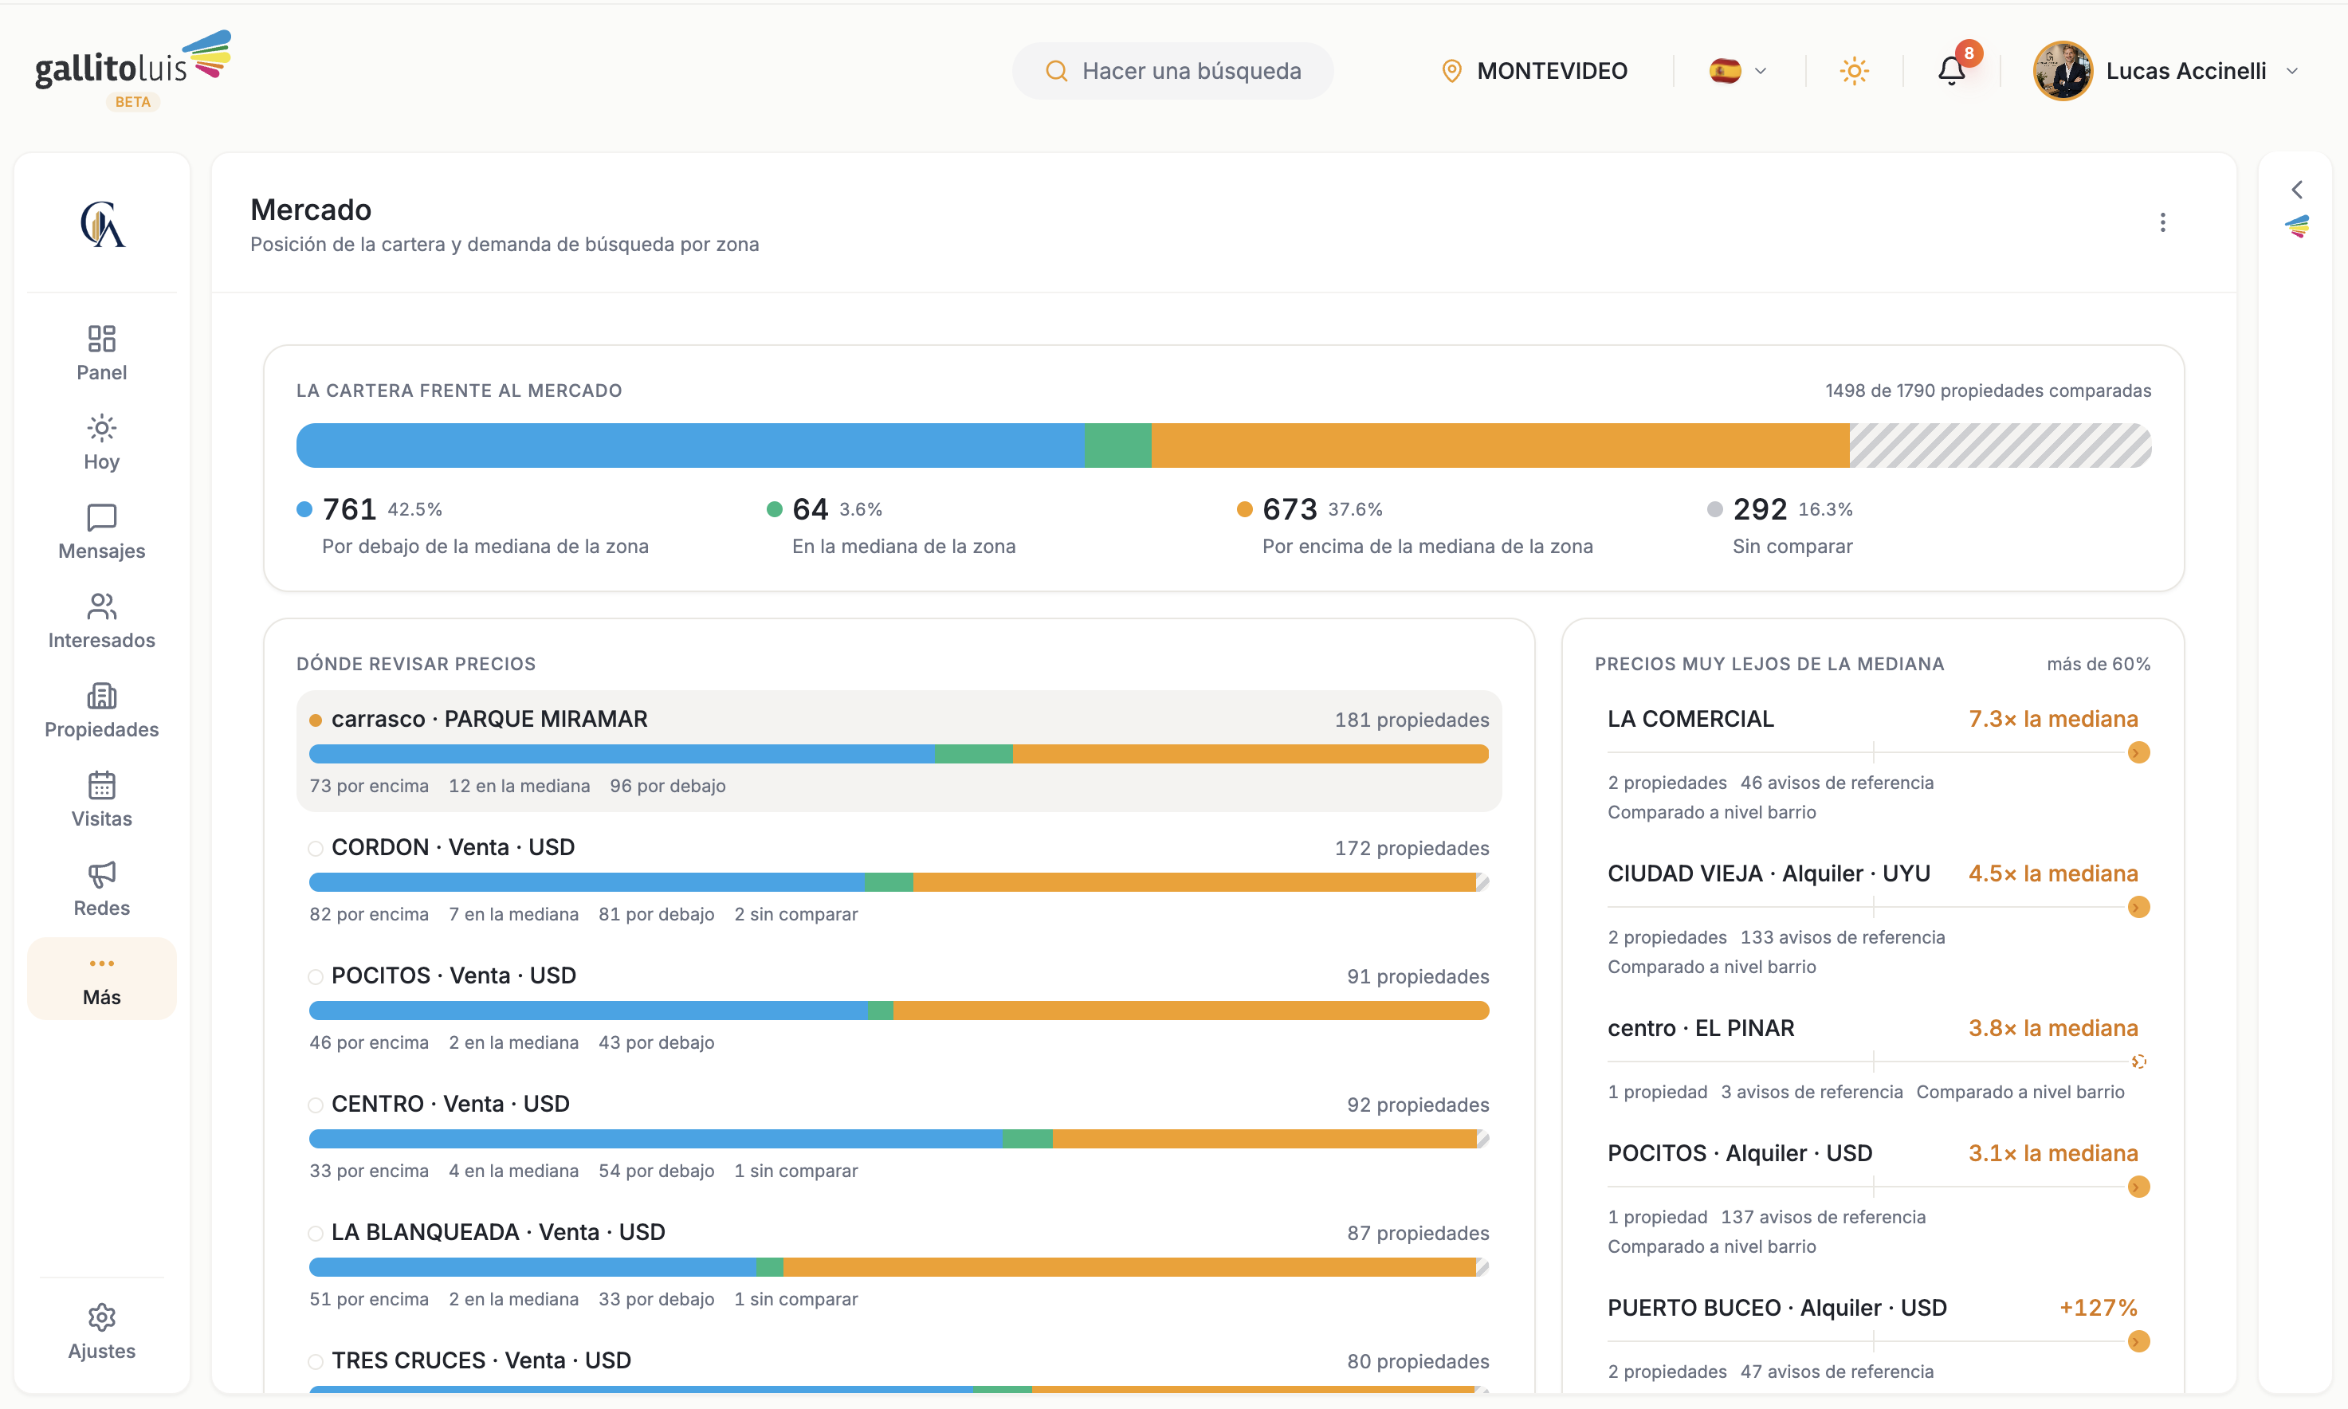Click the Hacer una búsqueda search field
This screenshot has height=1409, width=2348.
point(1172,71)
